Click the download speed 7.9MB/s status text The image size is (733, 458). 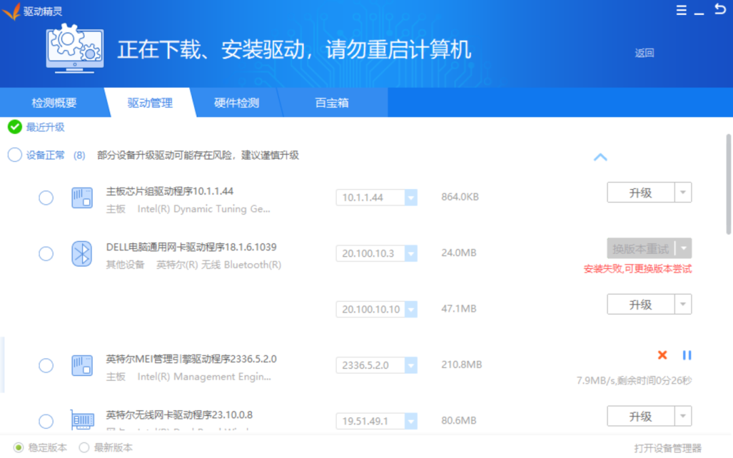coord(634,381)
